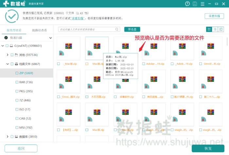Check the G:(exFAT) drive checkbox
The width and height of the screenshot is (229, 155).
[7, 46]
